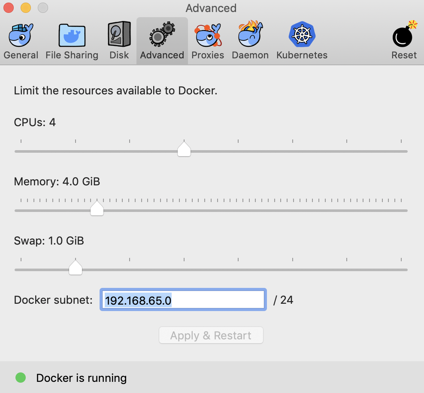Image resolution: width=424 pixels, height=393 pixels.
Task: Click "Limit the resources available to Docker." text
Action: coord(115,91)
